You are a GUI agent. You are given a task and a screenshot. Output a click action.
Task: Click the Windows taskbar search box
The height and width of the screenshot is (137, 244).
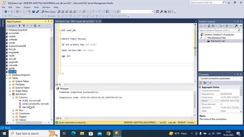pos(34,134)
